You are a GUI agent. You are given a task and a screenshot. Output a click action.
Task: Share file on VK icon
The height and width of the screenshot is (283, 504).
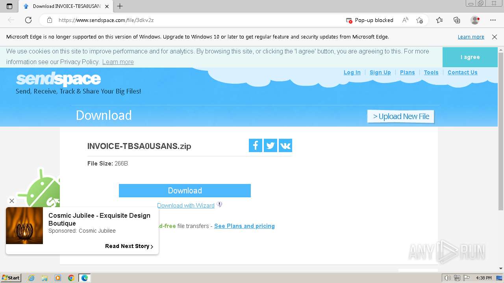pos(285,145)
